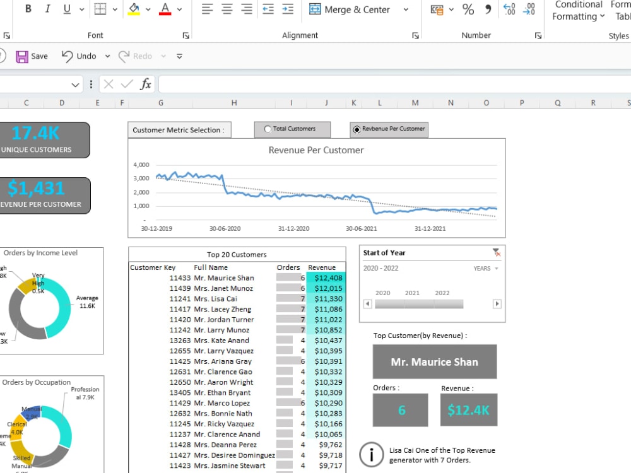631x473 pixels.
Task: Select 2021 in the timeline slicer
Action: tap(419, 304)
